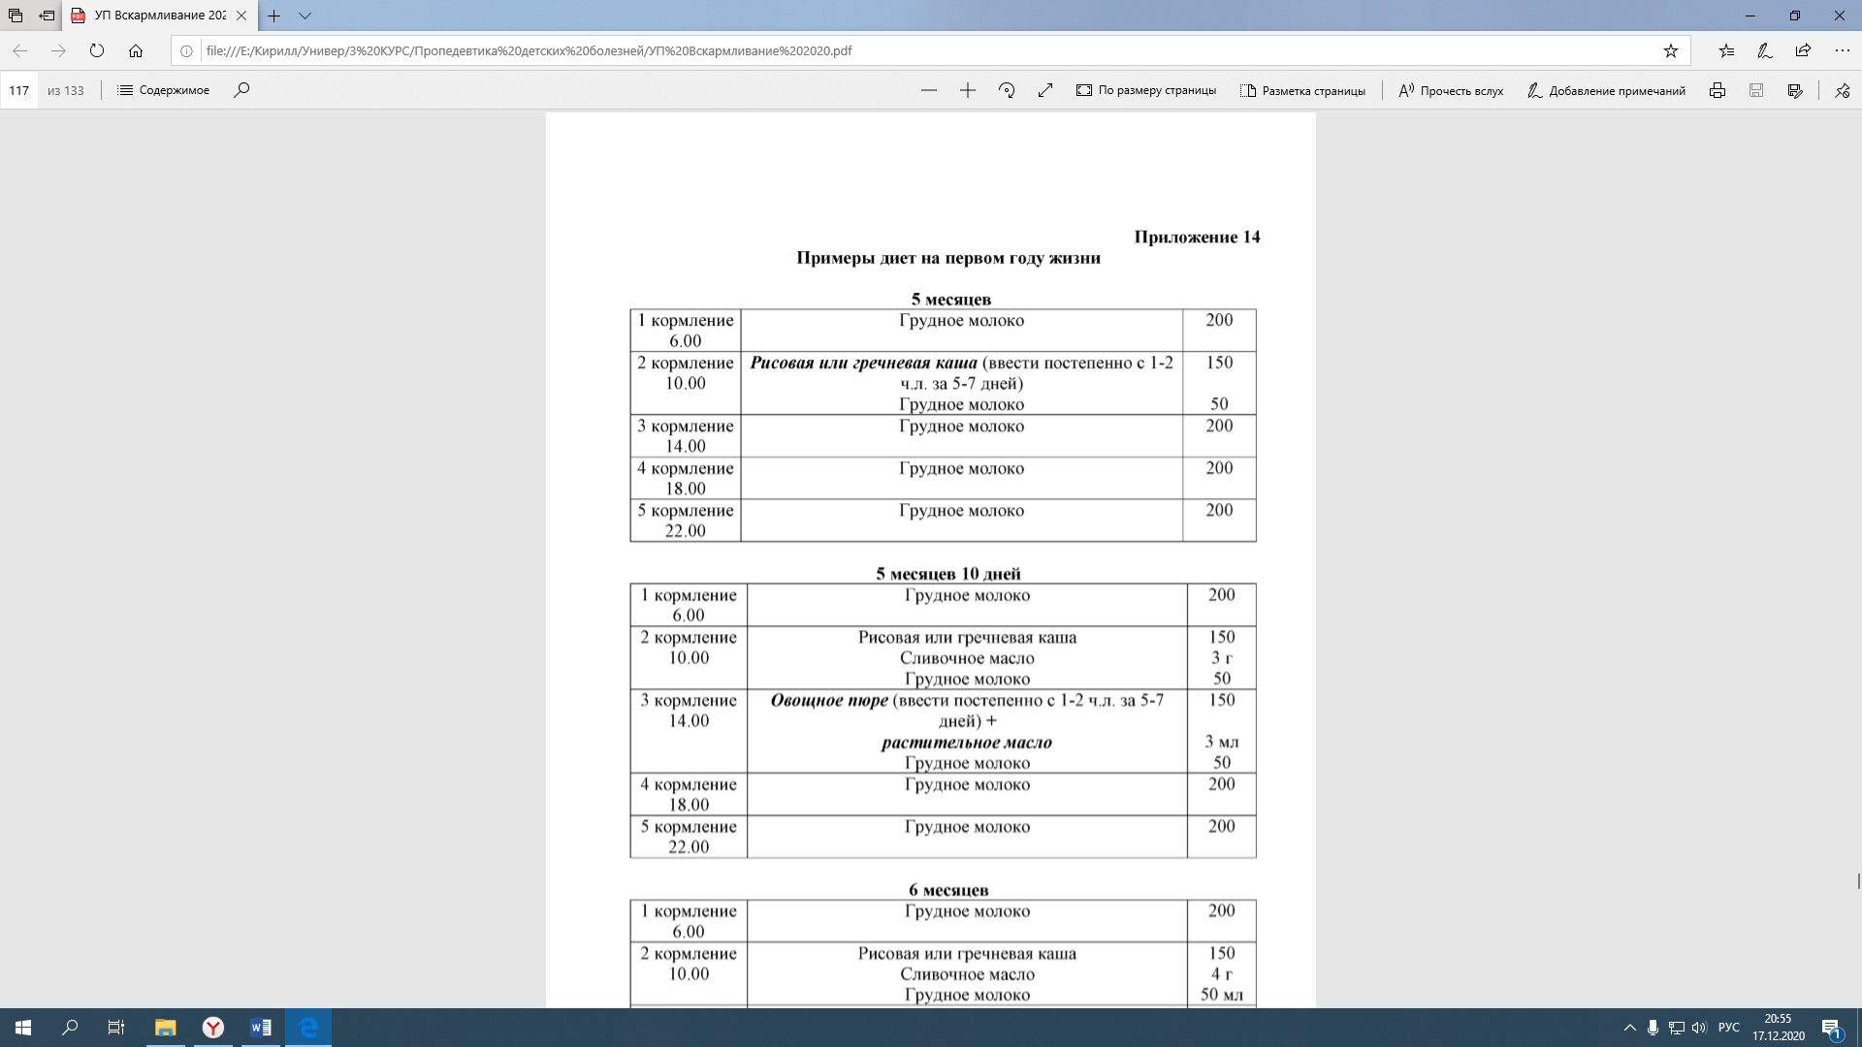Switch РУС input language
The width and height of the screenshot is (1862, 1047).
click(x=1729, y=1028)
